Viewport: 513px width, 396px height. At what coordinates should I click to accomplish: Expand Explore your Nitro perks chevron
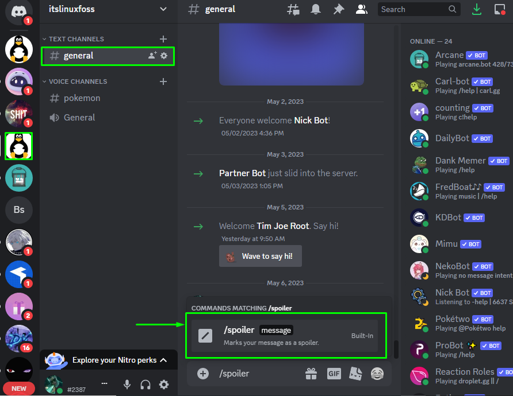pos(163,360)
